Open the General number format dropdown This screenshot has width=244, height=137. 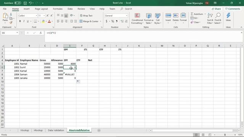127,16
